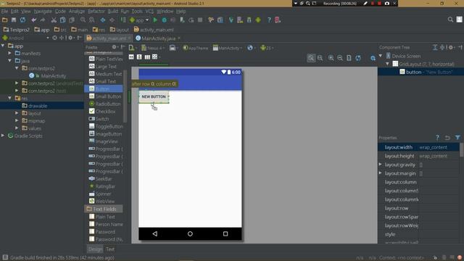Image resolution: width=464 pixels, height=261 pixels.
Task: Click the res breadcrumb
Action: [x=99, y=30]
